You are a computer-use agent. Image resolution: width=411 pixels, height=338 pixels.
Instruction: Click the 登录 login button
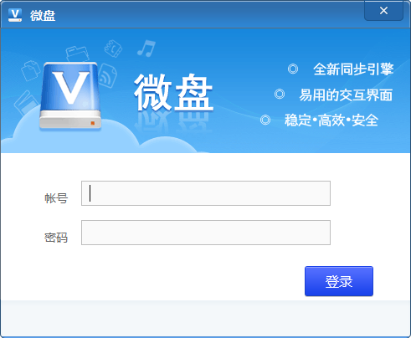click(339, 281)
